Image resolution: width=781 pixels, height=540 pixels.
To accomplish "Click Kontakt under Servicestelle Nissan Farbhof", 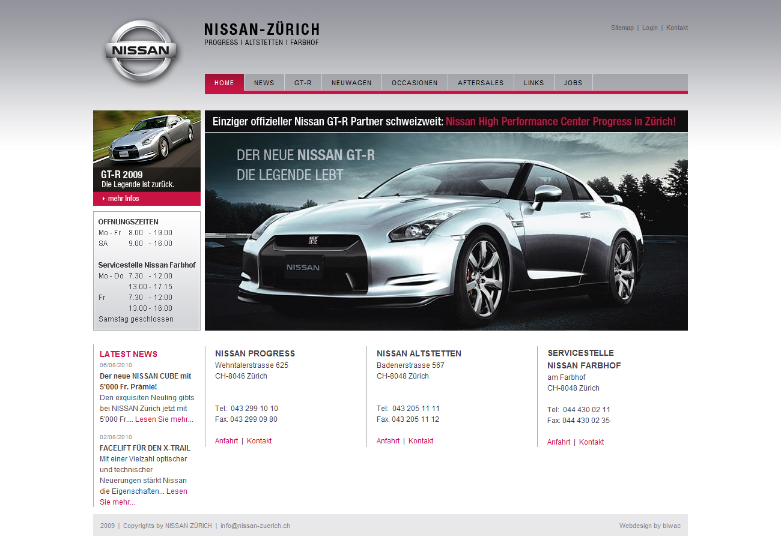I will (591, 442).
